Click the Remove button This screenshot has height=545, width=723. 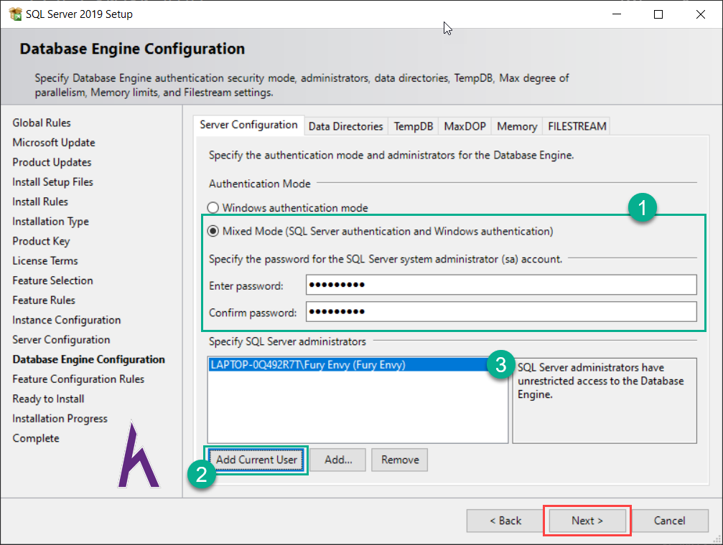pyautogui.click(x=400, y=460)
